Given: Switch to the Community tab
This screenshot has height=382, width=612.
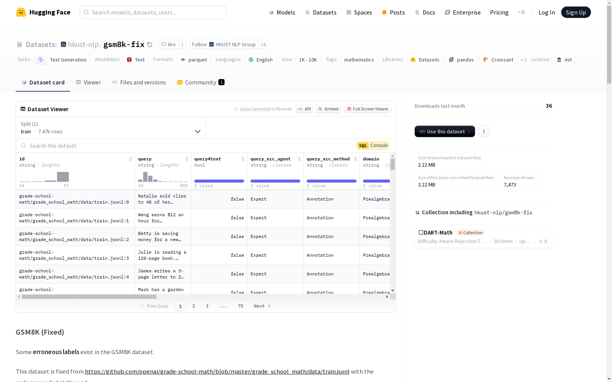Looking at the screenshot, I should point(201,82).
